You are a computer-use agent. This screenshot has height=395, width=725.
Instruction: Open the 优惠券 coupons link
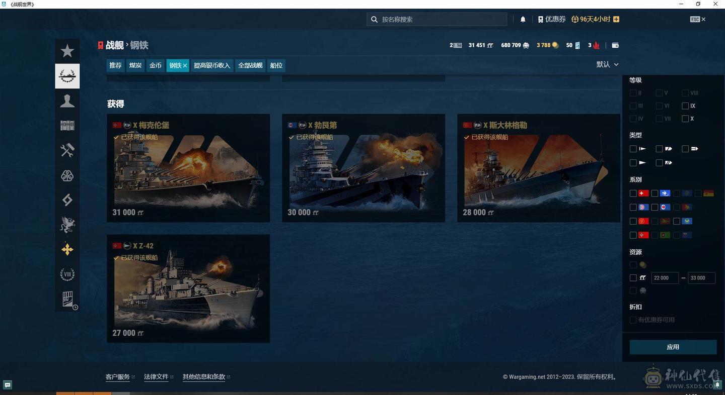coord(552,19)
